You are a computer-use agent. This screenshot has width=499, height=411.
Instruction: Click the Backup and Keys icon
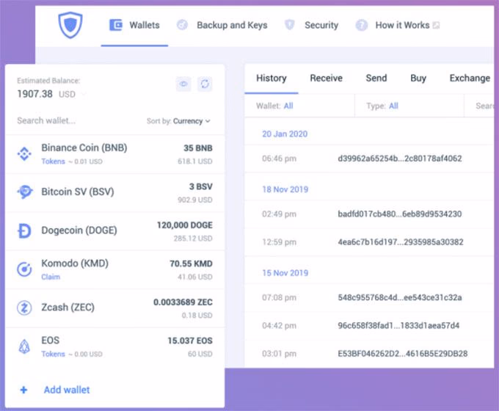pyautogui.click(x=182, y=25)
